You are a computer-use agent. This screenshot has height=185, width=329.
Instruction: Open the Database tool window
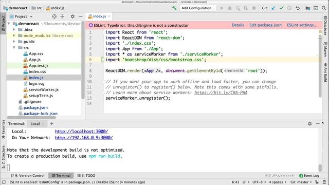[325, 25]
